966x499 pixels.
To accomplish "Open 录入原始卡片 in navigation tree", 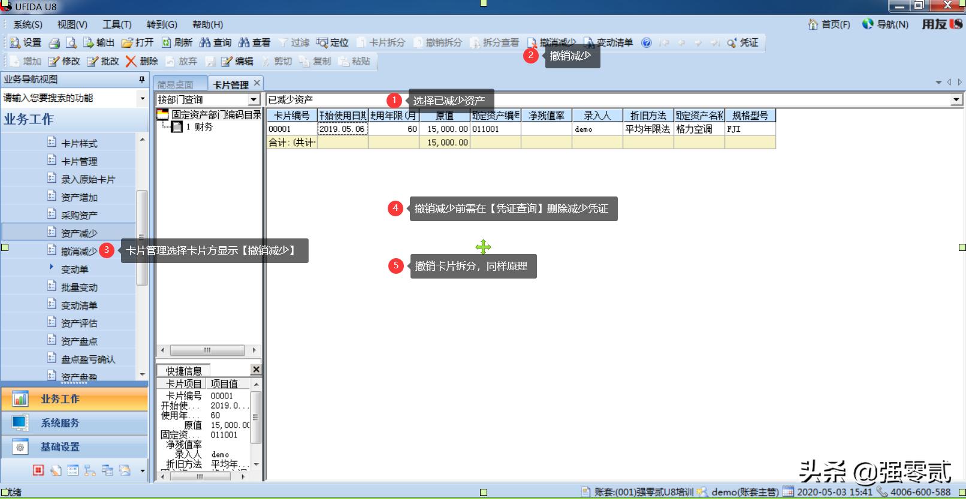I will [88, 179].
